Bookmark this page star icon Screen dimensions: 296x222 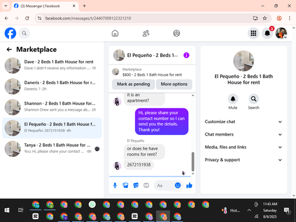[x=265, y=18]
